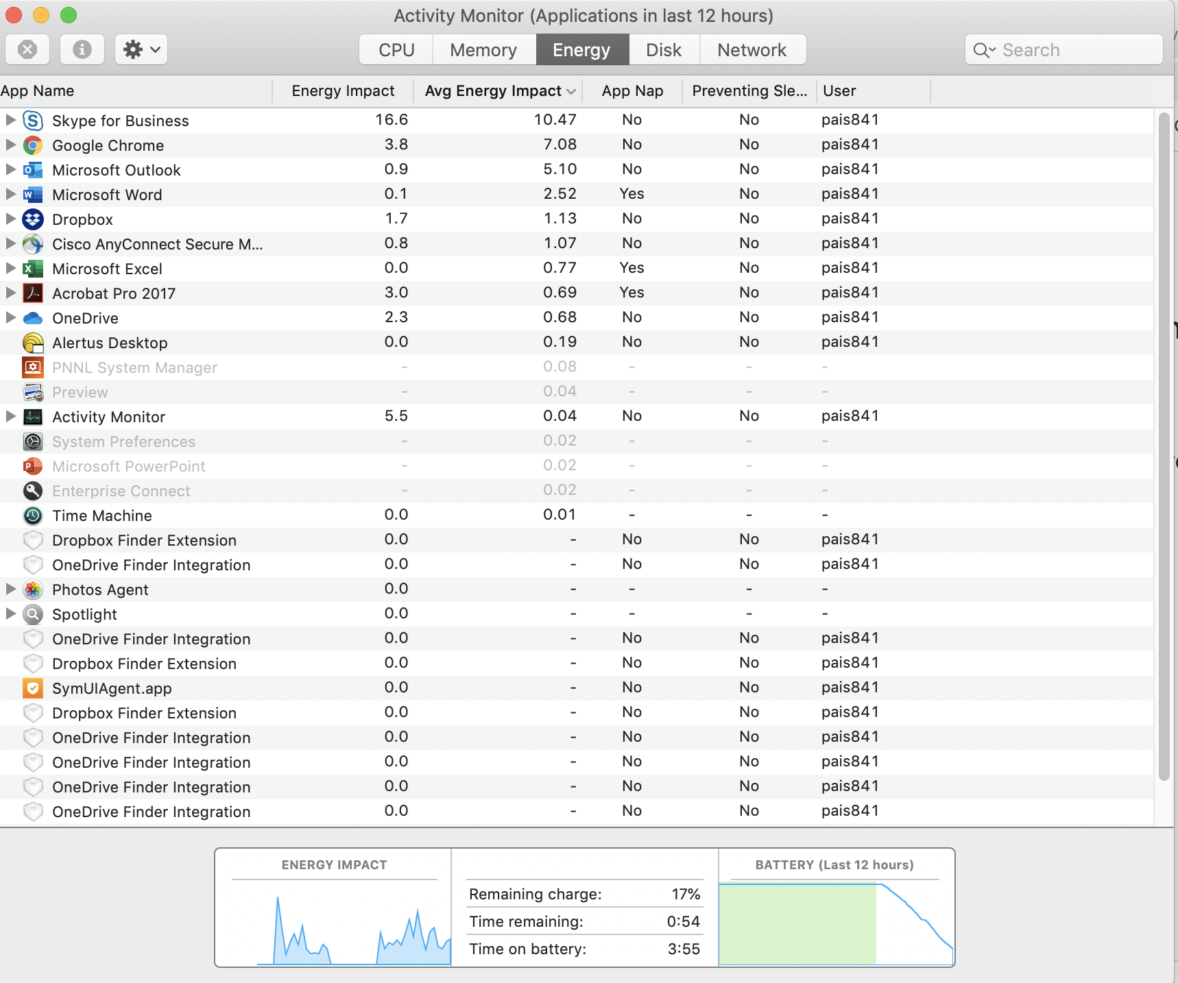This screenshot has height=983, width=1178.
Task: Open the Network tab
Action: [x=752, y=50]
